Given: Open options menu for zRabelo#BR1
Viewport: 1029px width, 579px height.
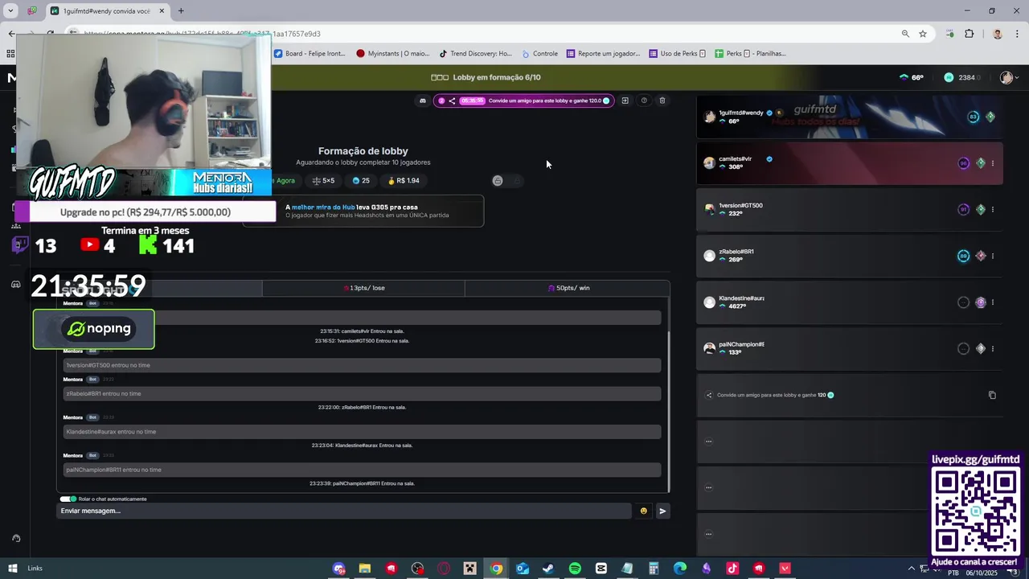Looking at the screenshot, I should tap(993, 256).
